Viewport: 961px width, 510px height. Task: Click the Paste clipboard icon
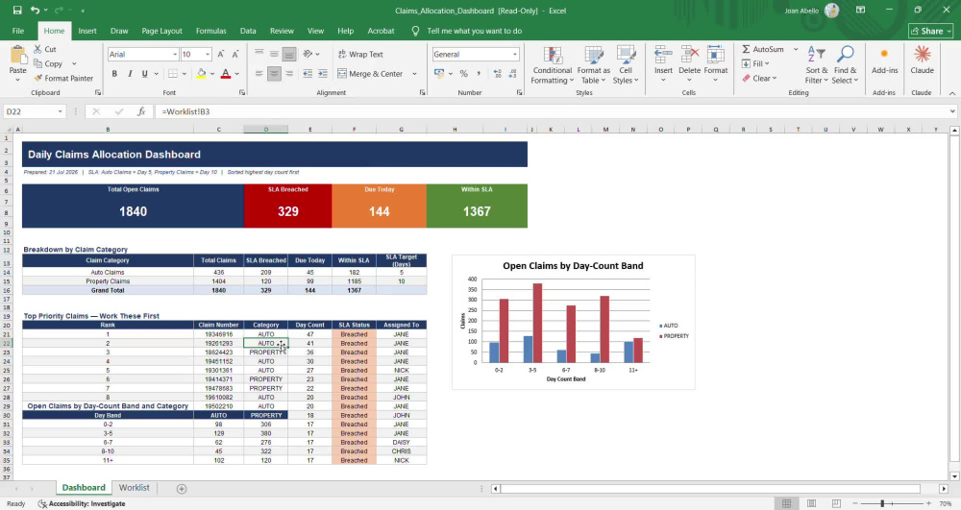point(17,56)
